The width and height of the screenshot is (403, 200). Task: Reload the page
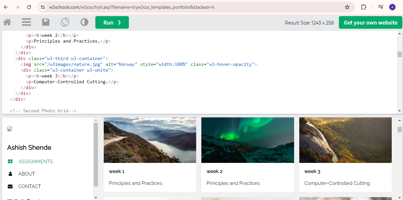coord(29,7)
